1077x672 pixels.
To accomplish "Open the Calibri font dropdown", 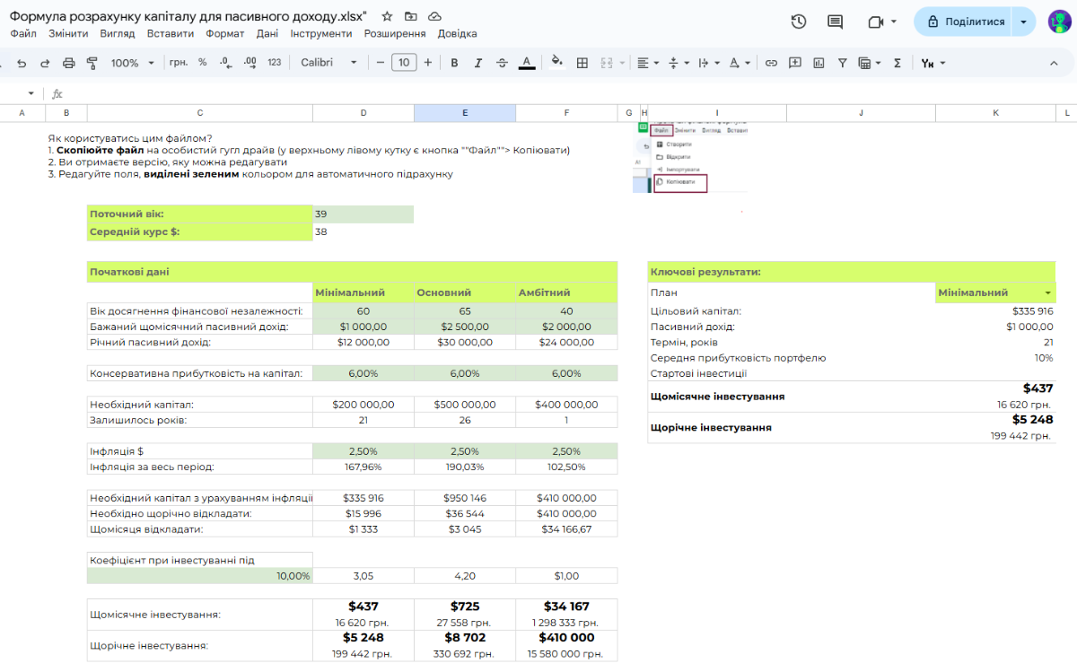I will pyautogui.click(x=328, y=63).
